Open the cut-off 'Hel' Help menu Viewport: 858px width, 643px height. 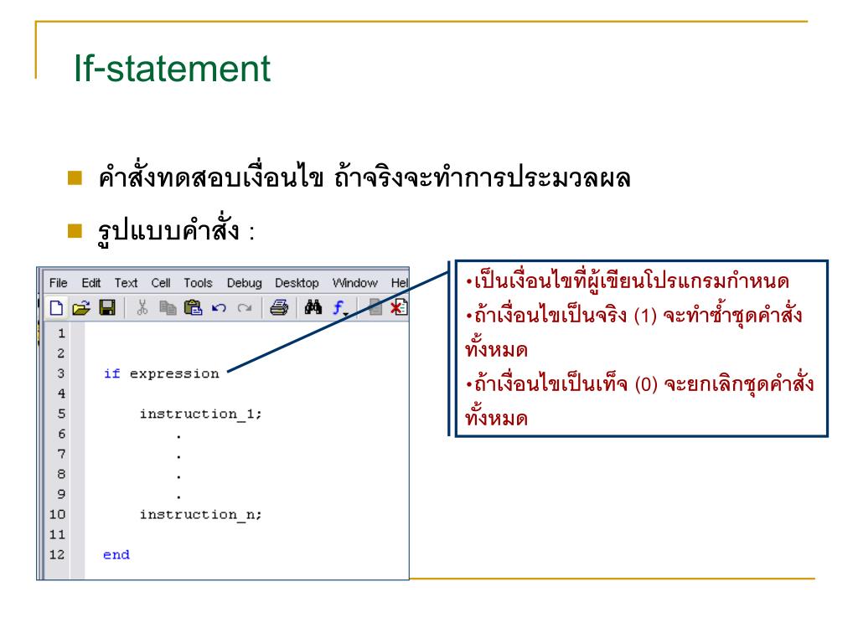[x=400, y=283]
